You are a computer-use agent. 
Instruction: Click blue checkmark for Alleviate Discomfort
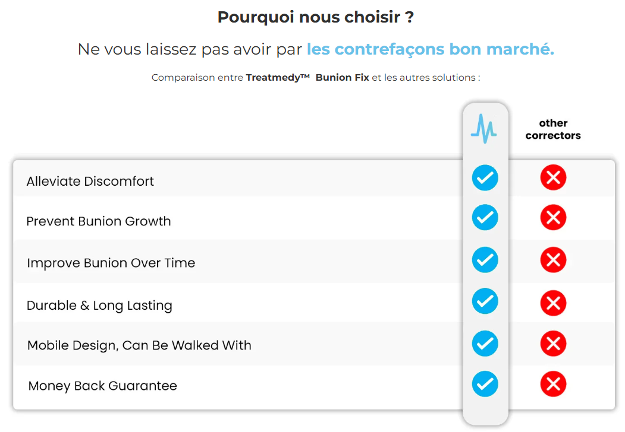point(485,178)
